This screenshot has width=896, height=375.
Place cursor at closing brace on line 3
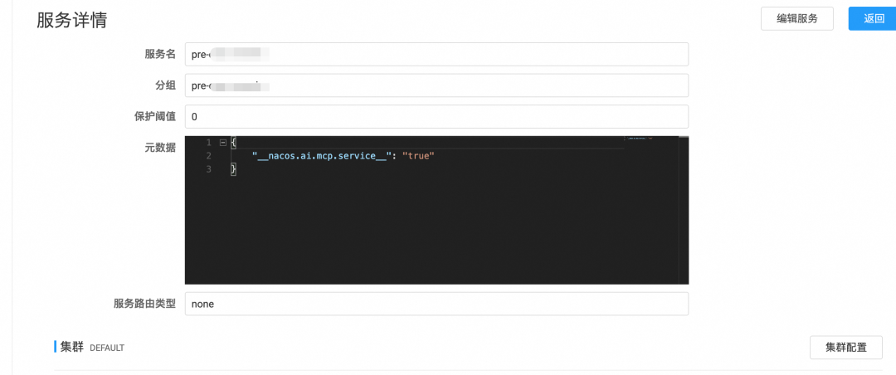[x=233, y=169]
